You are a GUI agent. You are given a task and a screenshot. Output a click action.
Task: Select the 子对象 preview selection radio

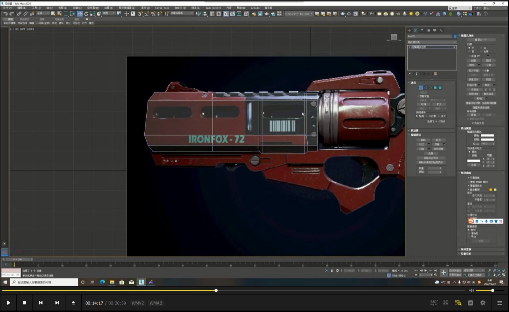[x=427, y=116]
